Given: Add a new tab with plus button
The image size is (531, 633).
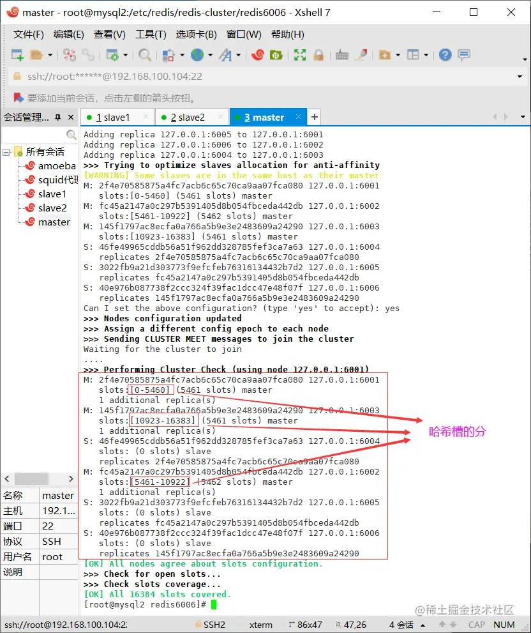Looking at the screenshot, I should [x=315, y=118].
